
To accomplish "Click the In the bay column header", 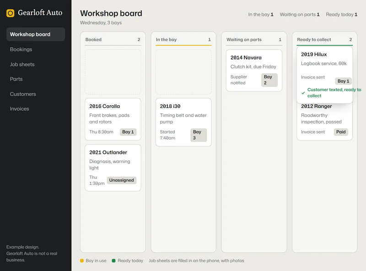I will (183, 39).
